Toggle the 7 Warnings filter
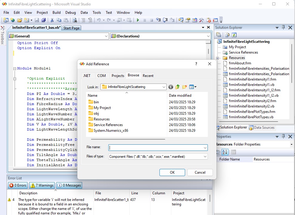Viewport: 295px width, 215px height. coord(42,185)
